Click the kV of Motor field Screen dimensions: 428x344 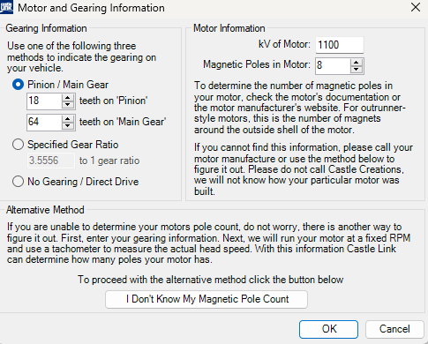point(340,45)
